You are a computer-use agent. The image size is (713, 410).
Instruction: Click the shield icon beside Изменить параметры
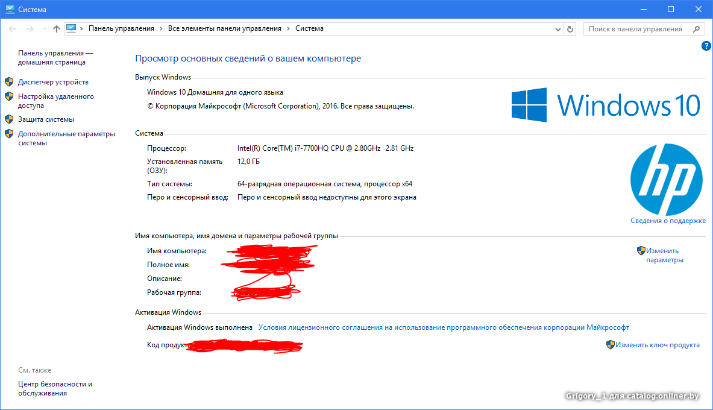tap(641, 250)
